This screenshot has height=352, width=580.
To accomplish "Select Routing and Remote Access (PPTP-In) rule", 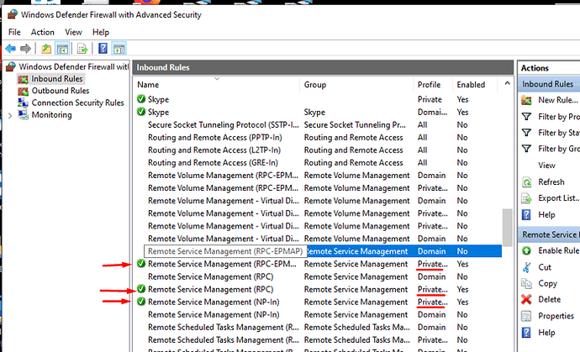I will click(215, 138).
